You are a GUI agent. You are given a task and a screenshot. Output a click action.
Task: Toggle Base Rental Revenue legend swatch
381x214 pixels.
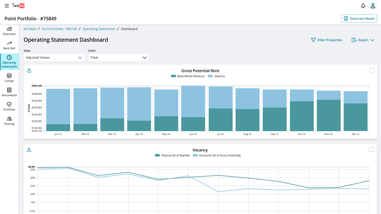(173, 76)
